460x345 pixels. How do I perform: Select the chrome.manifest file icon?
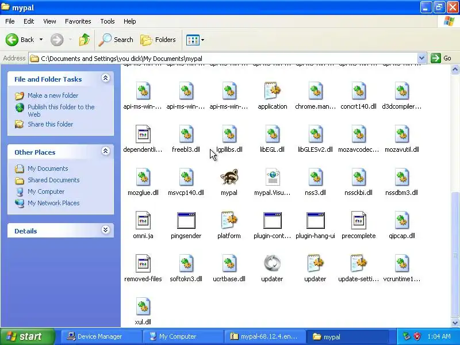(315, 91)
